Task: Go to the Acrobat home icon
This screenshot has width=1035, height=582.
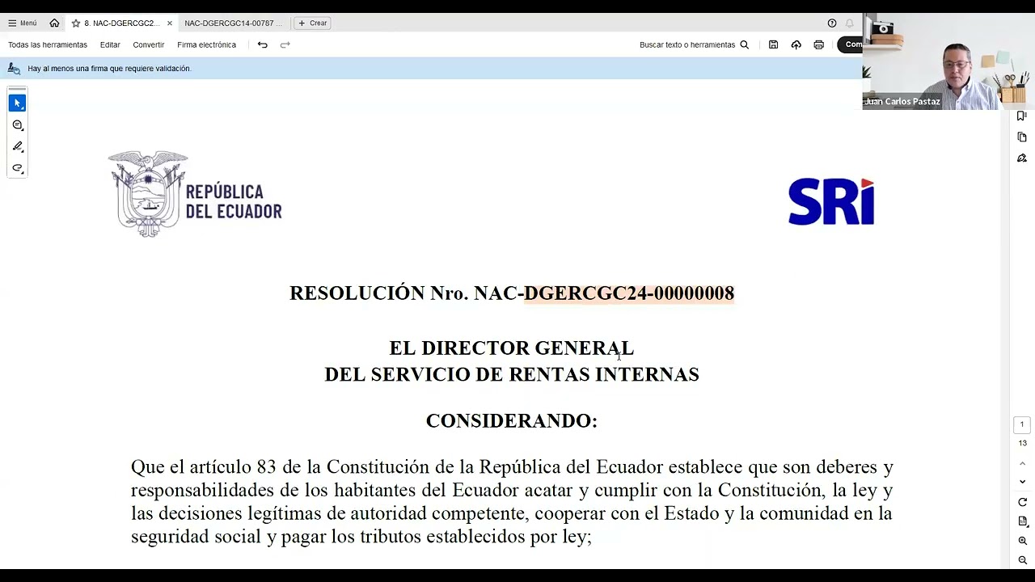Action: (54, 23)
